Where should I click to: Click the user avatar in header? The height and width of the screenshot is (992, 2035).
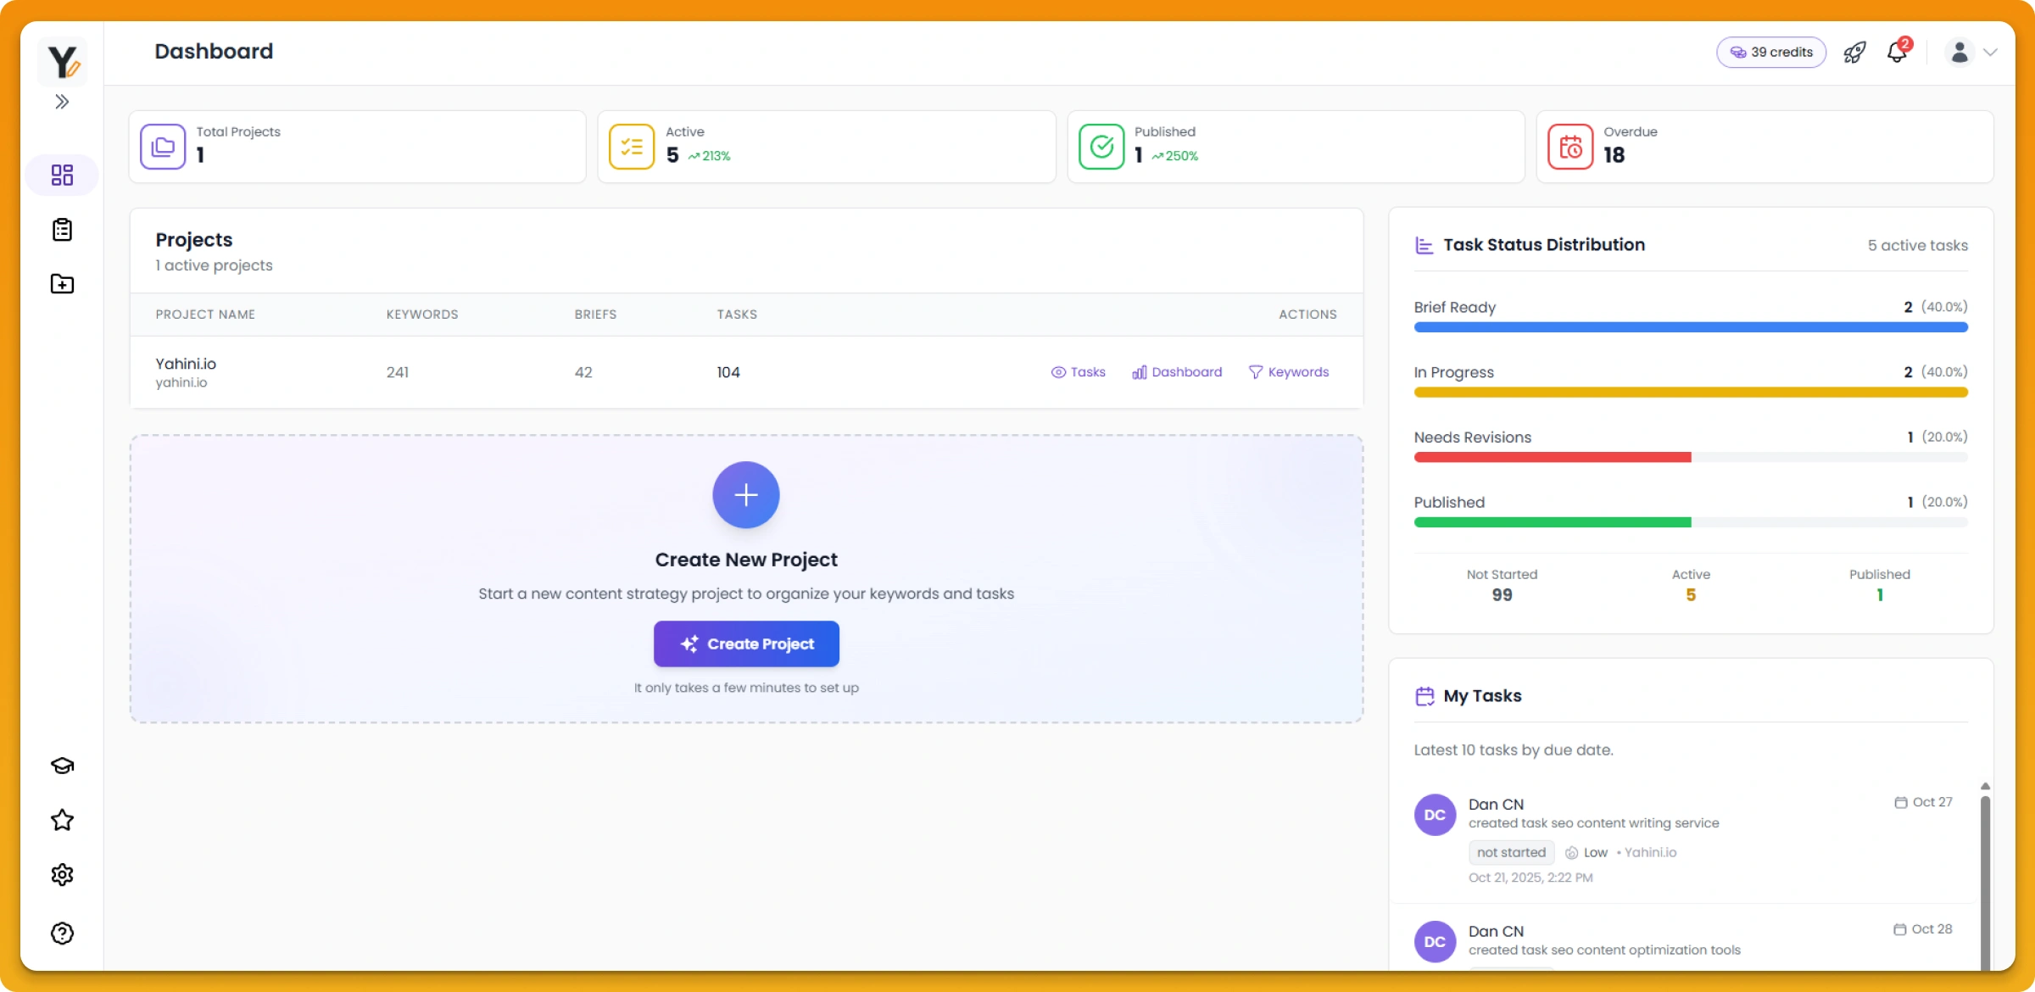(1959, 53)
